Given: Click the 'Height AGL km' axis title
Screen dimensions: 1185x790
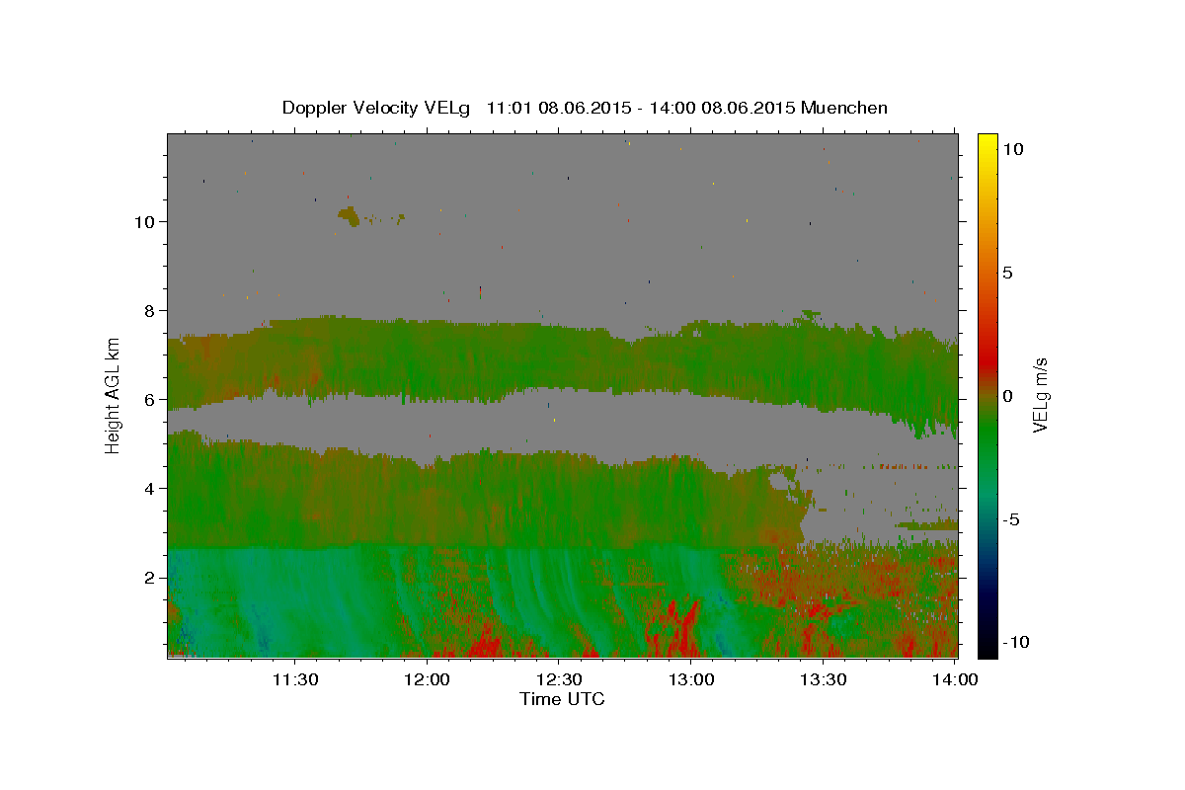Looking at the screenshot, I should coord(114,395).
